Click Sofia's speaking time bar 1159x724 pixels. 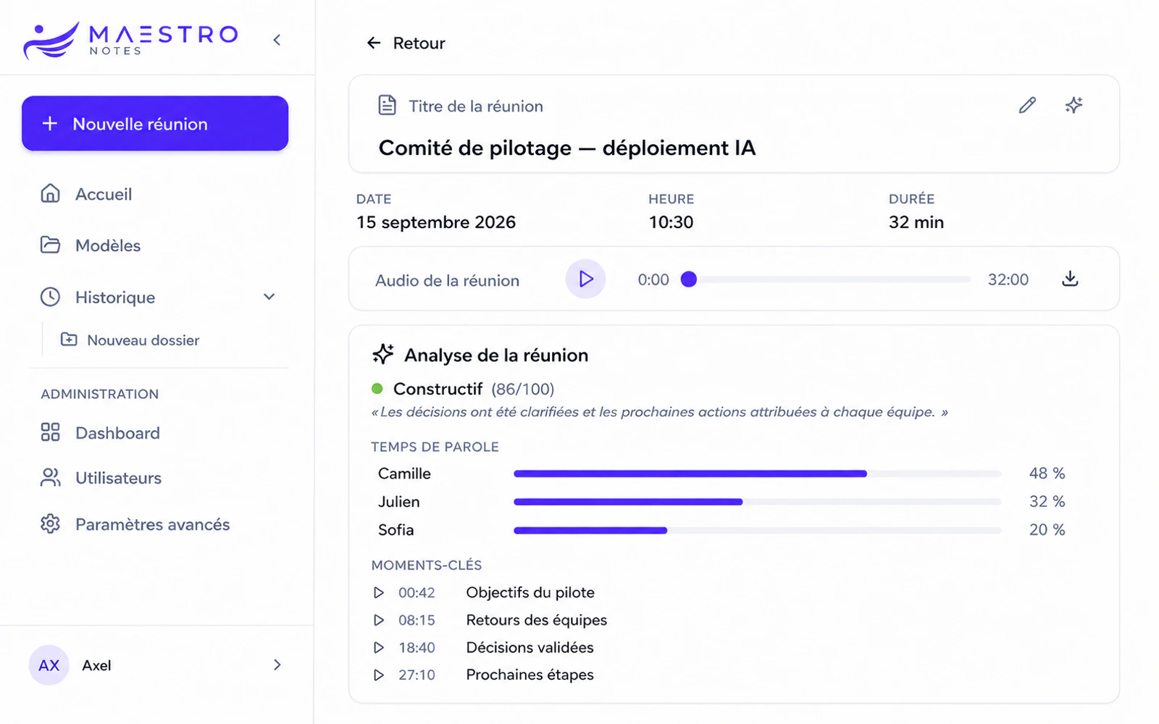pyautogui.click(x=758, y=530)
